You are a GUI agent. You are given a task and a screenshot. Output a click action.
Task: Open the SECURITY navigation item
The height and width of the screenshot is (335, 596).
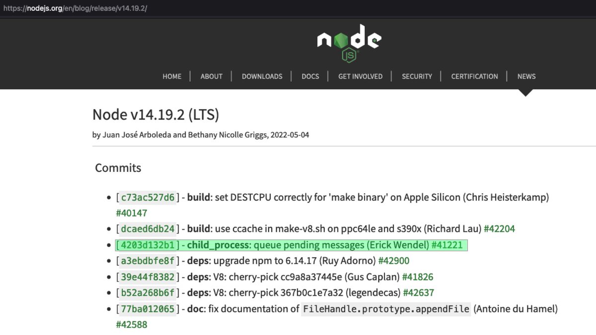point(417,76)
